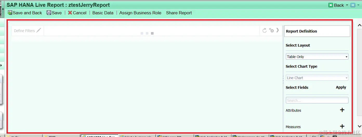Screen dimensions: 362x137
Task: Switch to the SAP HANA Live Report taskbar item
Action: (99, 136)
